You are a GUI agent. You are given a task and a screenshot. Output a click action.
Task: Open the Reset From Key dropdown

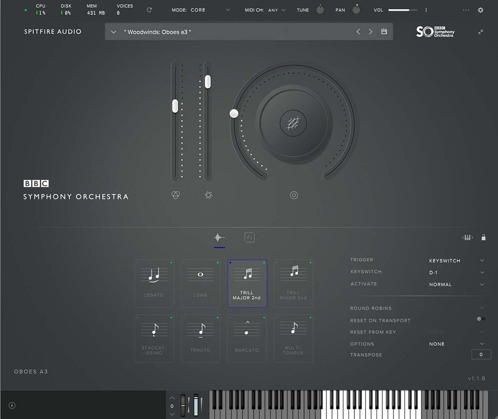click(456, 332)
